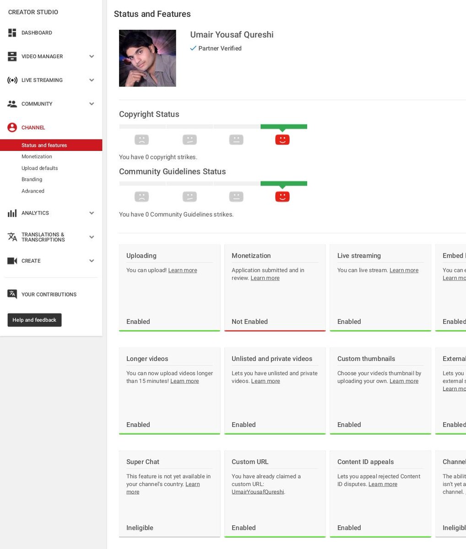Open Learn more link in Super Chat card
Image resolution: width=466 pixels, height=549 pixels.
pos(193,484)
